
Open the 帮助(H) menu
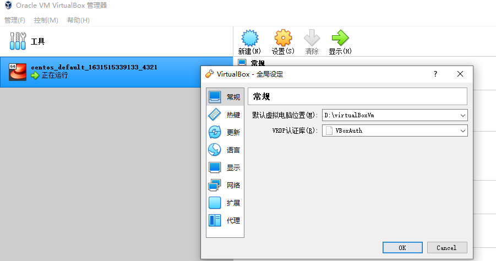78,20
